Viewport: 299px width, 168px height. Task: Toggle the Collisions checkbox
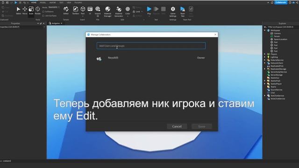click(43, 12)
